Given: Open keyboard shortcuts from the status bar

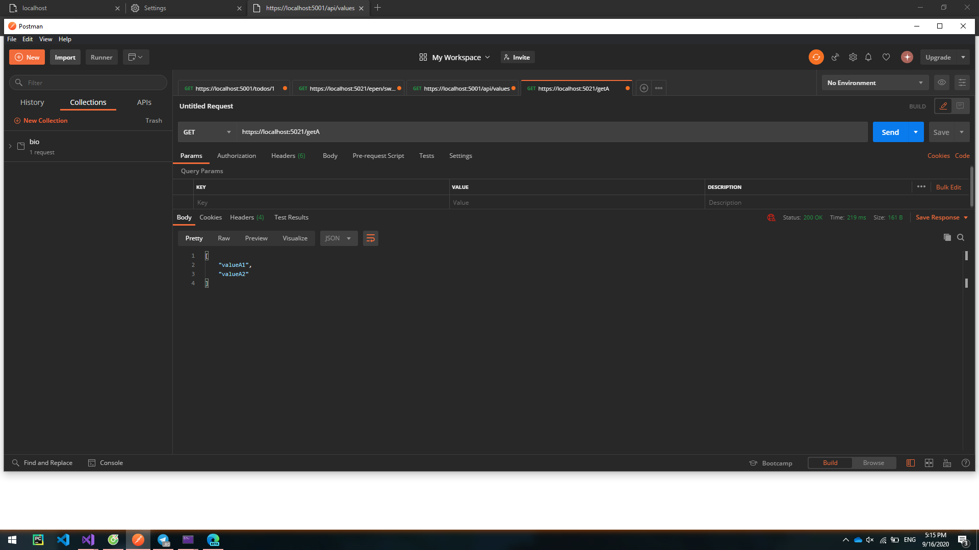Looking at the screenshot, I should tap(947, 463).
